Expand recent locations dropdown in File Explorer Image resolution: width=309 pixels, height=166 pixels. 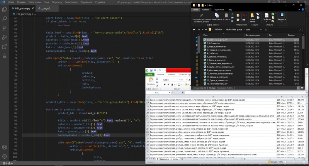pos(202,30)
